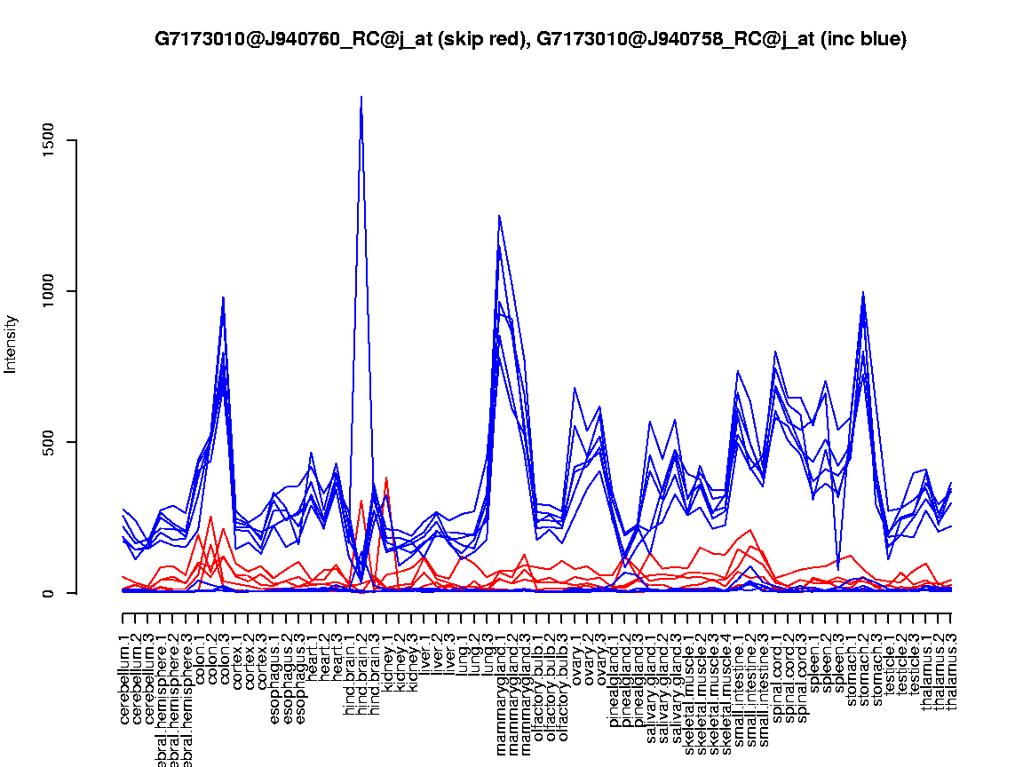Select the salivary.gland.1 x-axis label
Screen dimensions: 1023x767
[651, 684]
